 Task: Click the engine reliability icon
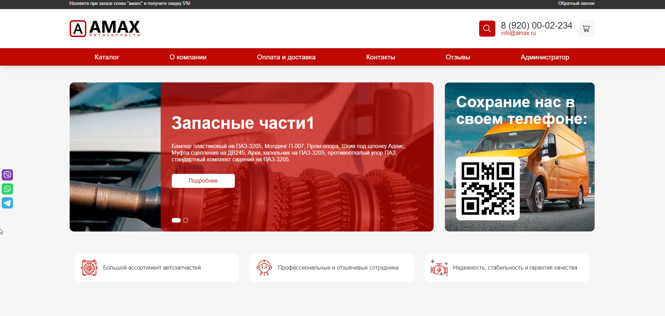click(439, 268)
